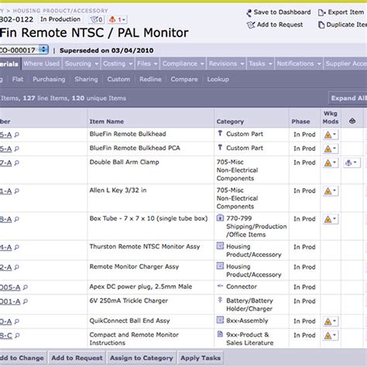
Task: Open the Revisions tab dropdown
Action: pyautogui.click(x=242, y=64)
